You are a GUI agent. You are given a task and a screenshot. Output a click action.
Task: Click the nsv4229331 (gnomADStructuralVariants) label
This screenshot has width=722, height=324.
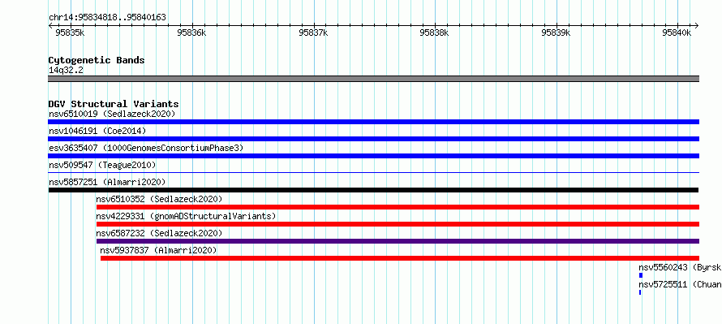point(186,216)
